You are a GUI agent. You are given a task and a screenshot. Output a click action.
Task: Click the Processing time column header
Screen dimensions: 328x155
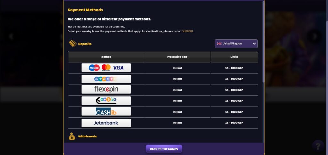(x=177, y=57)
